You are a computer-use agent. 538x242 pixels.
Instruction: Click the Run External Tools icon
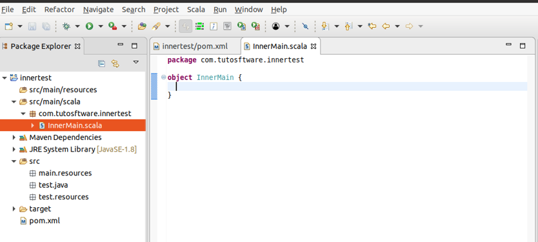pyautogui.click(x=112, y=26)
